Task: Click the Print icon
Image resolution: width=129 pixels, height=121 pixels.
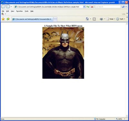Action: pos(101,19)
